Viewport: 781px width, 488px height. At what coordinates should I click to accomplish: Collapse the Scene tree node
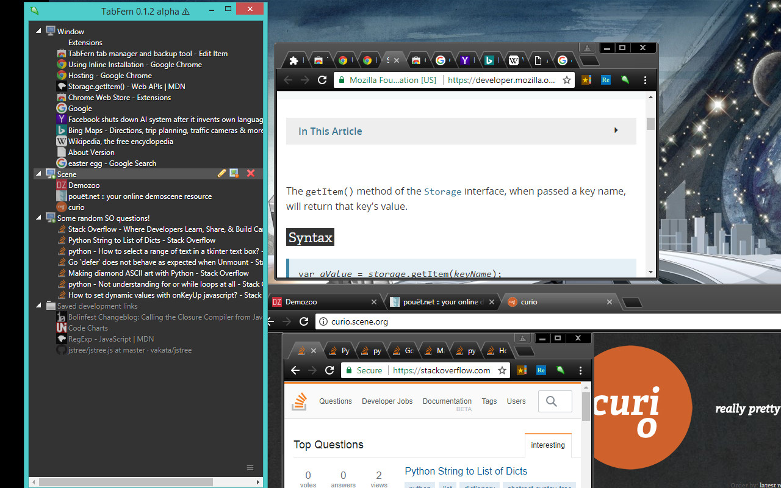pos(39,174)
